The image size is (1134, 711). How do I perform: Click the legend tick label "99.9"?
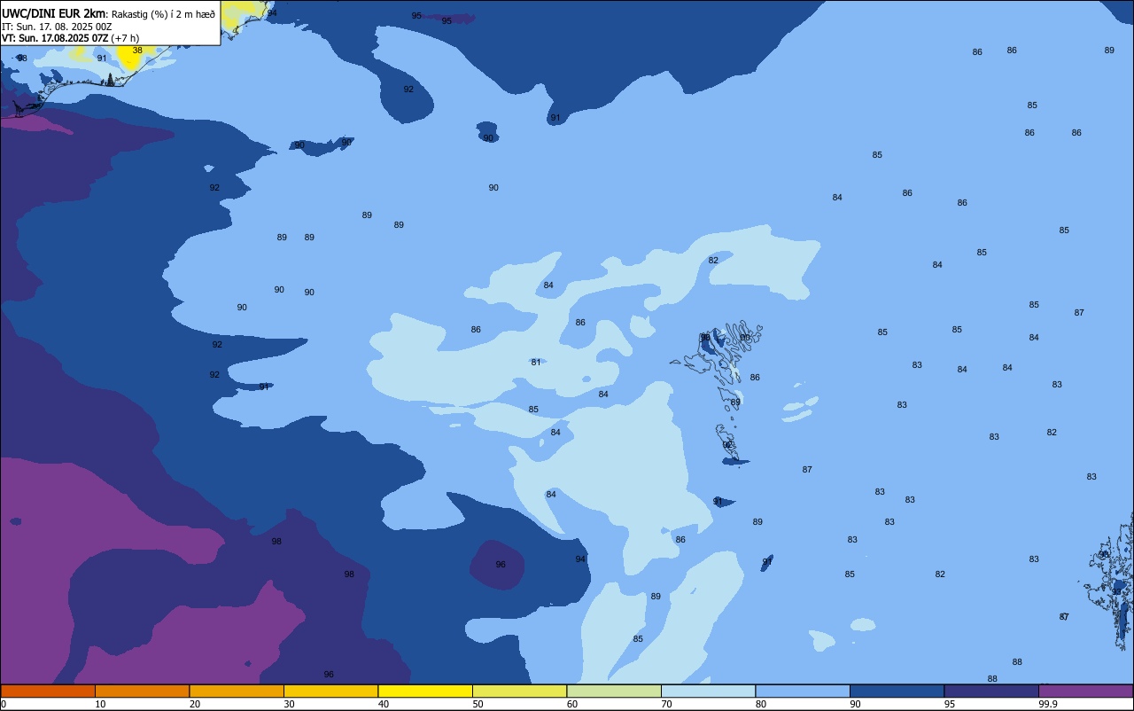1049,704
